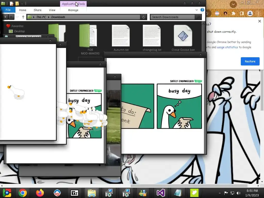Image resolution: width=264 pixels, height=198 pixels.
Task: Open Messenger people icon on taskbar
Action: [x=143, y=193]
